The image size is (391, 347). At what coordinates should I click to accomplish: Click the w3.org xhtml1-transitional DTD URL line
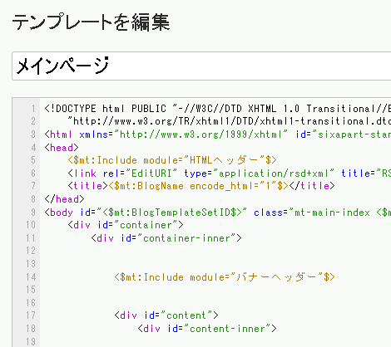229,121
